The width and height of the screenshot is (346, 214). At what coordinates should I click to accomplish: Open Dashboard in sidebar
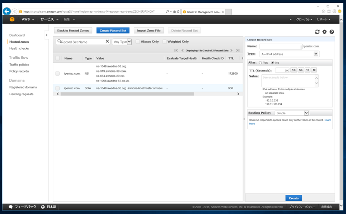[17, 35]
